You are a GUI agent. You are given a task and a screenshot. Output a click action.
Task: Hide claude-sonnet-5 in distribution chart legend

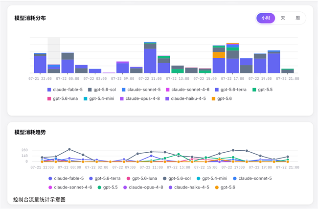pyautogui.click(x=141, y=90)
